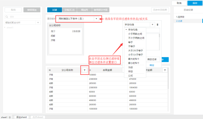Click cell 100800 in 合同金额 column

[x=92, y=75]
